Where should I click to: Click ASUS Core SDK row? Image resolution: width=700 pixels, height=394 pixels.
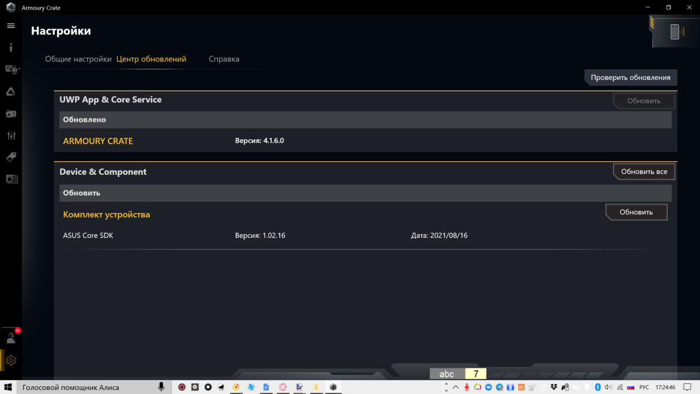pos(365,236)
